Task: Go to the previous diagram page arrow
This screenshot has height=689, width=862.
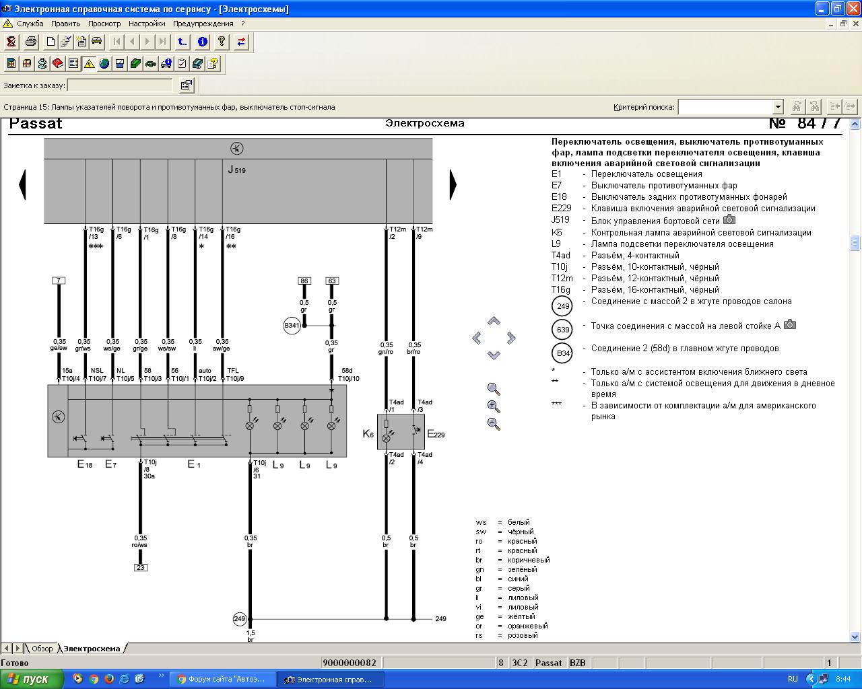Action: coord(22,184)
